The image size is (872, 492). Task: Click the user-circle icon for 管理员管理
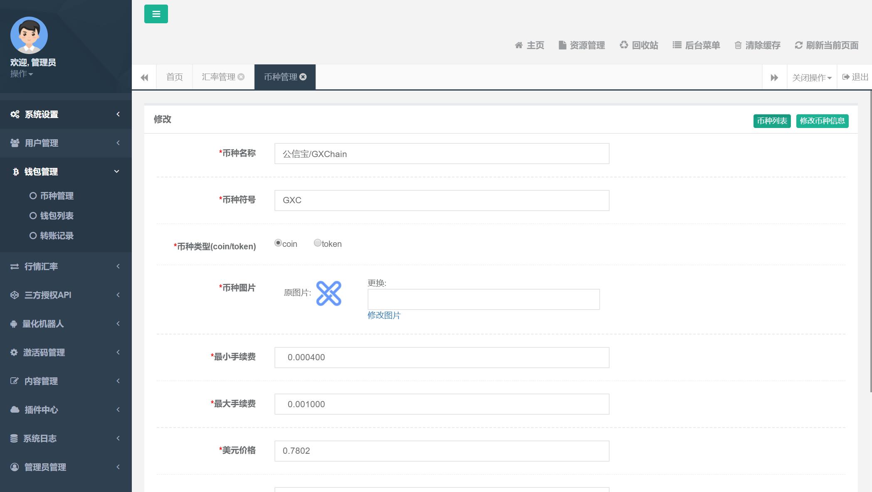(15, 467)
